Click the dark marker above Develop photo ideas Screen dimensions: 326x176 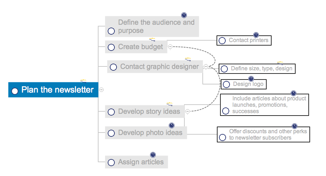[172, 125]
